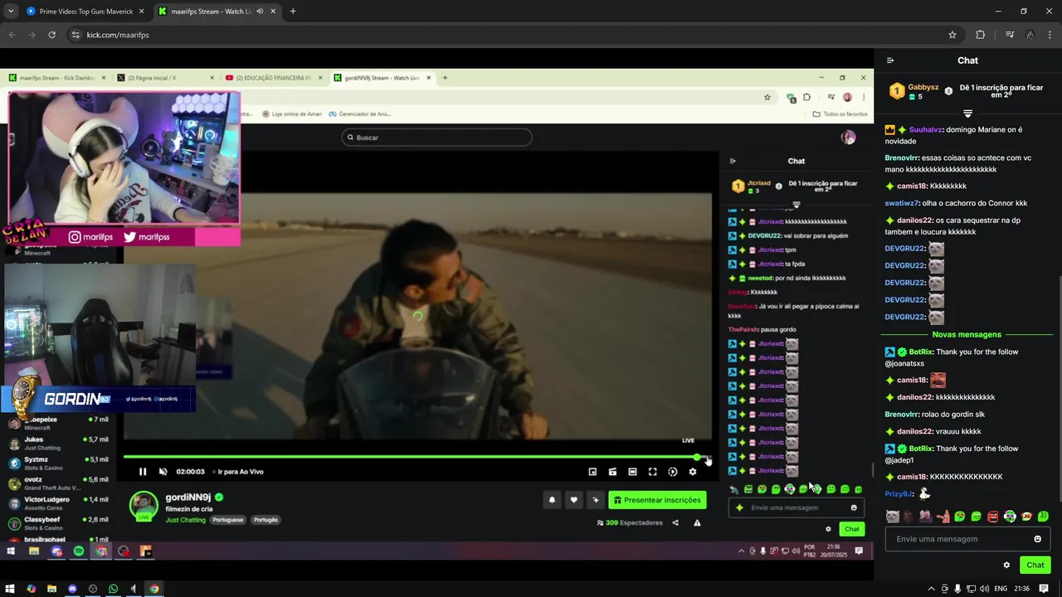Open Windows notification center icon
Screen dimensions: 1062x597
(1044, 589)
